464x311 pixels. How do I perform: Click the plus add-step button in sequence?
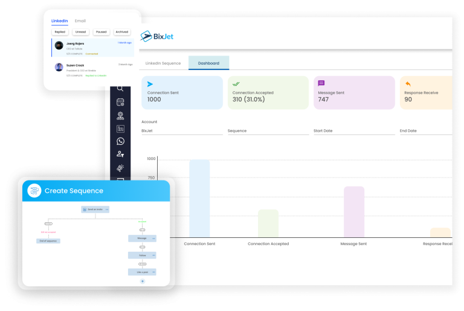(x=143, y=281)
